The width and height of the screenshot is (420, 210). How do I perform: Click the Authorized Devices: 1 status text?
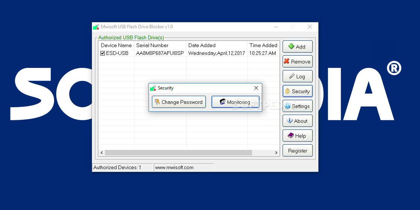tap(117, 168)
